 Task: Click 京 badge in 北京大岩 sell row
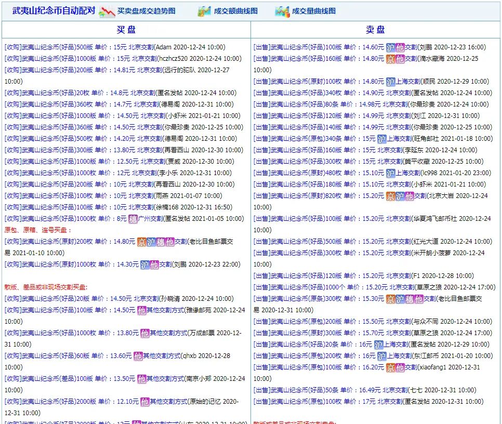coord(391,196)
